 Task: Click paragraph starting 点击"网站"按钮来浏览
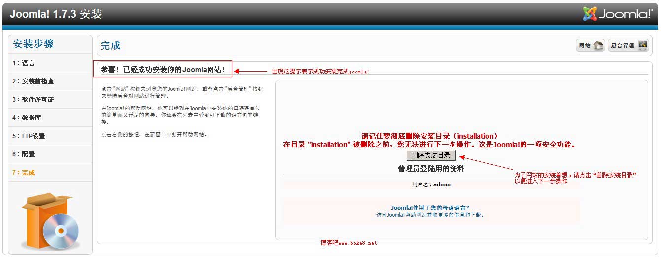[x=182, y=93]
